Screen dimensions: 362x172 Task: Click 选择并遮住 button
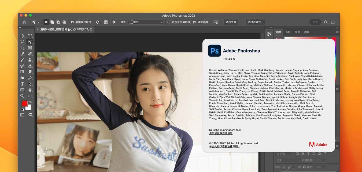(255, 22)
